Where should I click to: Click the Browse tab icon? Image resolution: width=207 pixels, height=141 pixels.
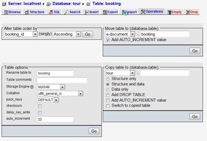tap(6, 12)
